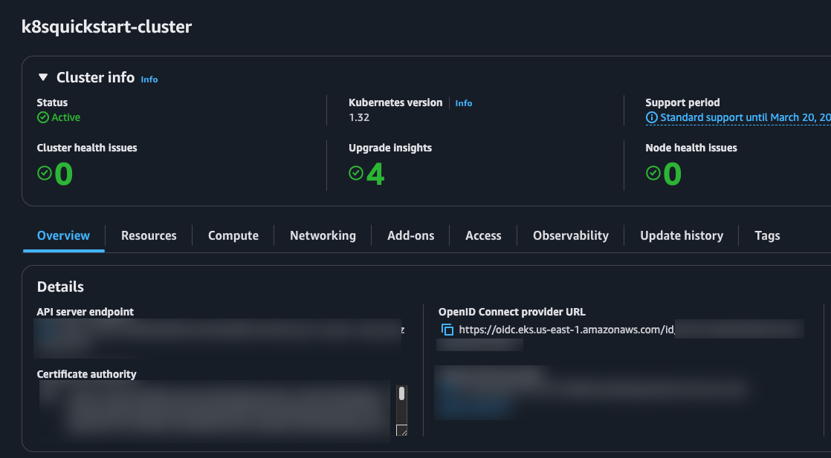
Task: Switch to the Access tab
Action: coord(483,235)
